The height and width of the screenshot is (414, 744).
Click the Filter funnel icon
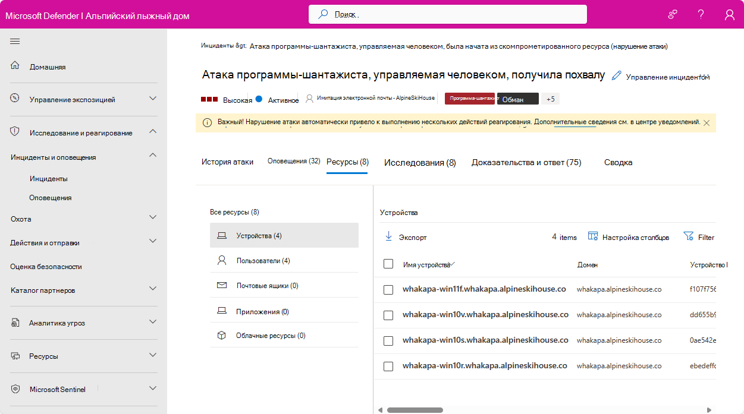click(x=689, y=236)
